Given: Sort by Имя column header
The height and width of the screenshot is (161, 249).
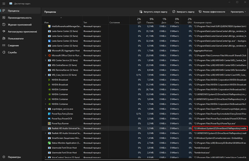Looking at the screenshot, I should [47, 22].
